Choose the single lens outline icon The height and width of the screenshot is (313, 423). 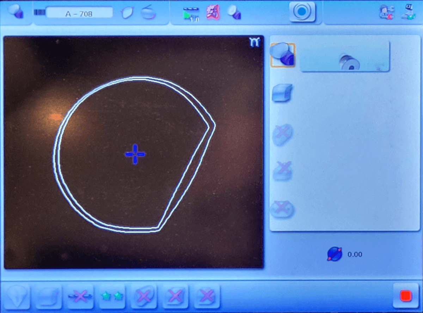[x=127, y=13]
